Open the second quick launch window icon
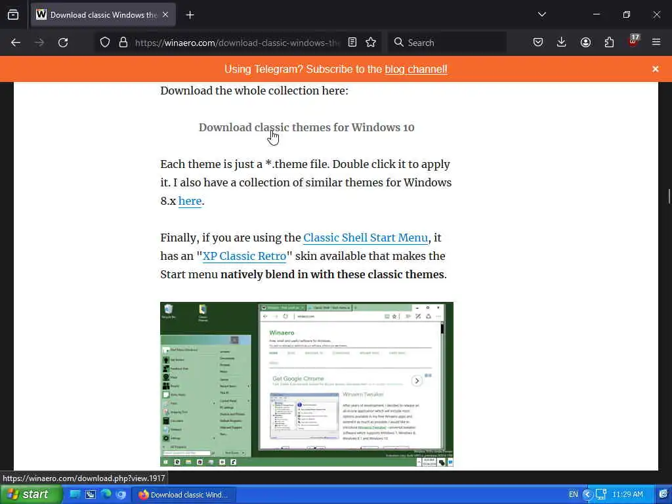 pos(91,495)
